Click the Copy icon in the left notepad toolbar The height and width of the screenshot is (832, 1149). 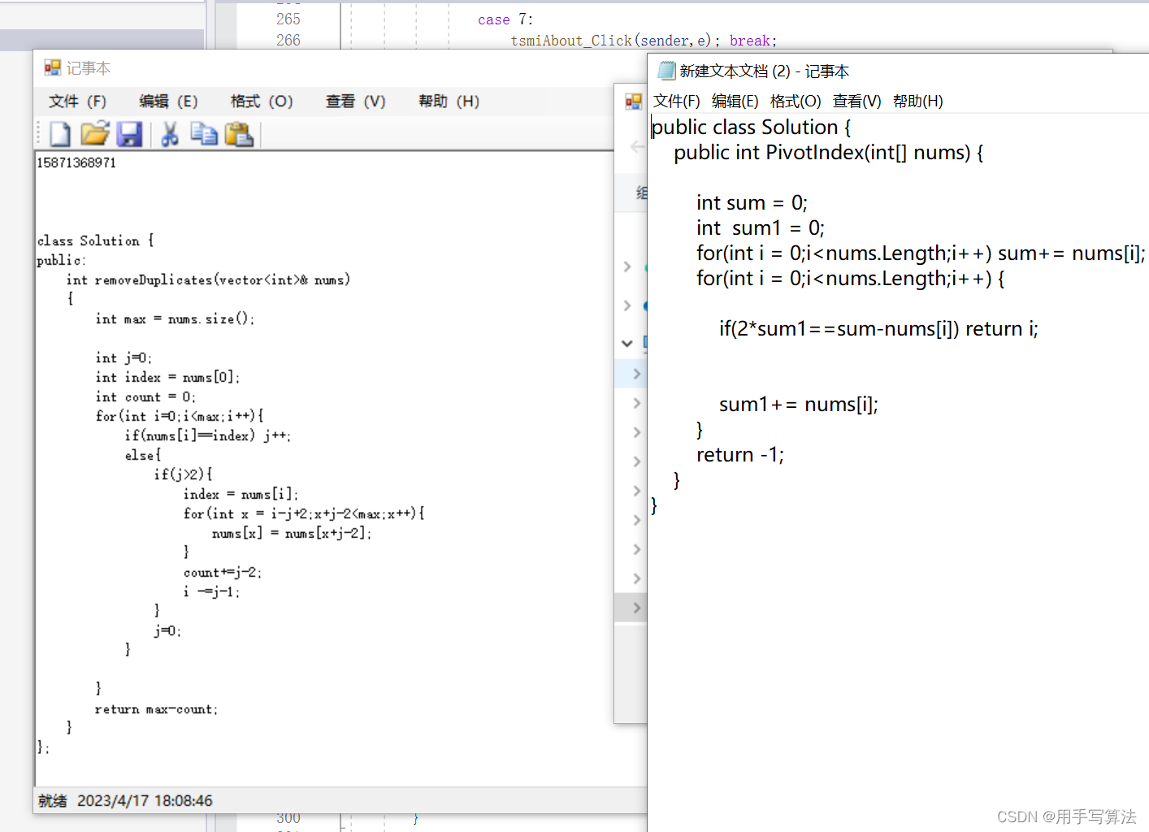[x=204, y=134]
